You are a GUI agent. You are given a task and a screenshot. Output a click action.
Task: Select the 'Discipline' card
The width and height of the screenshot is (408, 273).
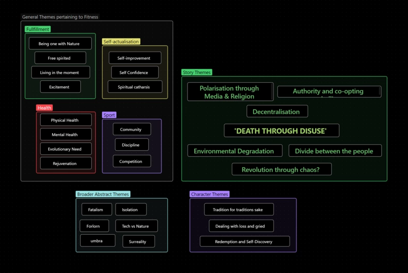point(132,145)
